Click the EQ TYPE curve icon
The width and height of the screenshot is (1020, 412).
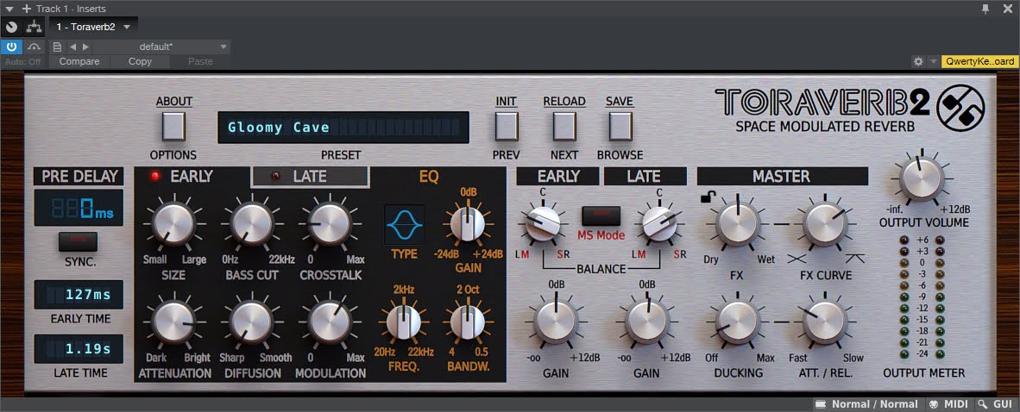coord(404,224)
